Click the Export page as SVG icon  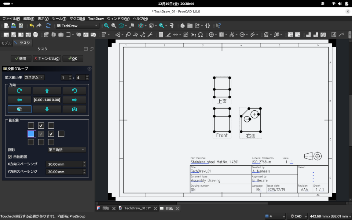(290, 34)
